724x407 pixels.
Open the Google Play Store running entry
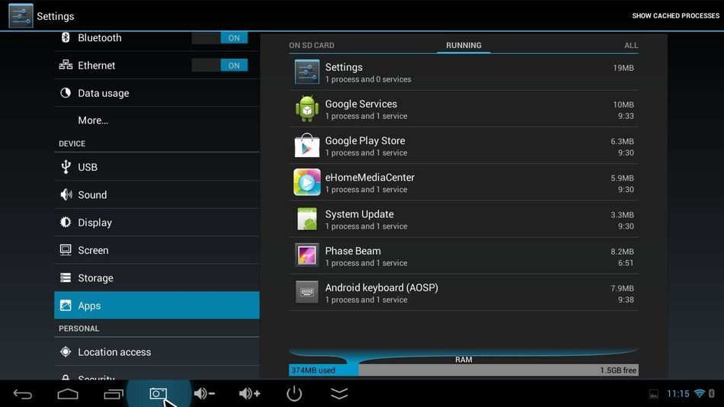tap(463, 145)
